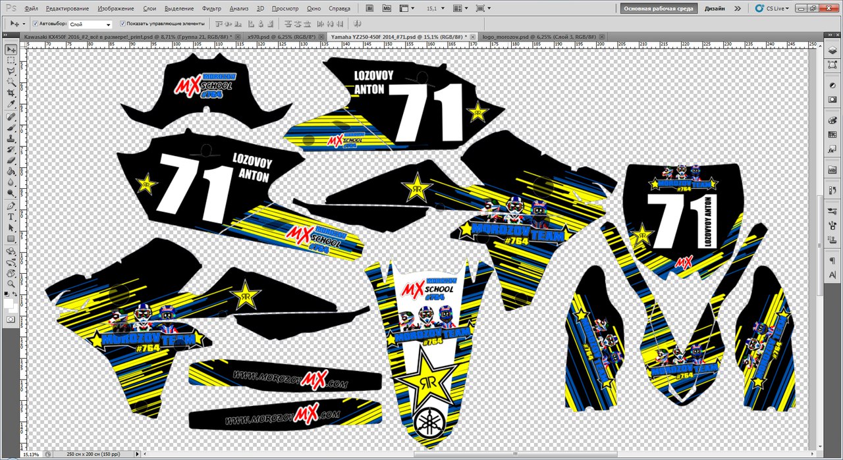This screenshot has width=843, height=460.
Task: Select the Crop tool
Action: click(11, 93)
